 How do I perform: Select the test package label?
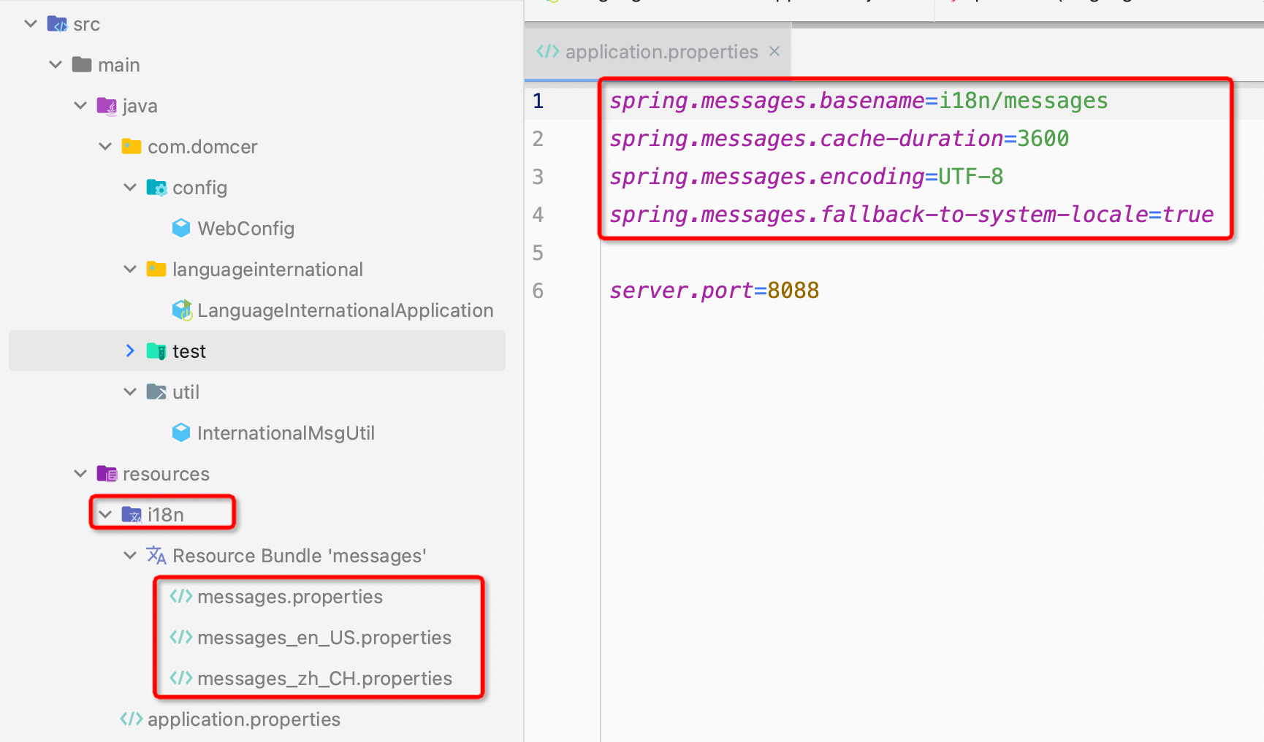click(189, 351)
